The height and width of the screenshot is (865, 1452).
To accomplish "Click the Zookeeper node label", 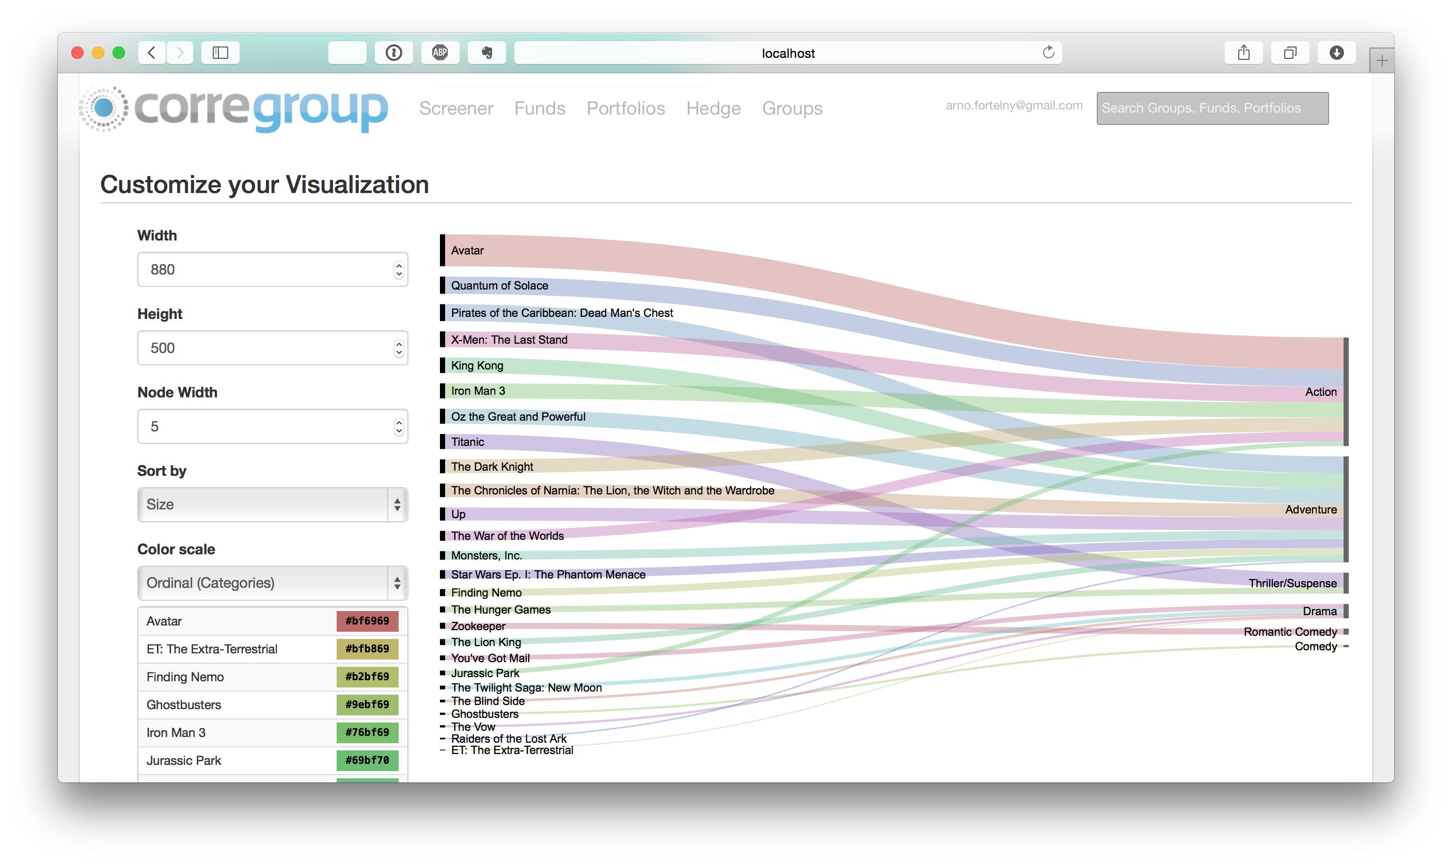I will pyautogui.click(x=478, y=626).
